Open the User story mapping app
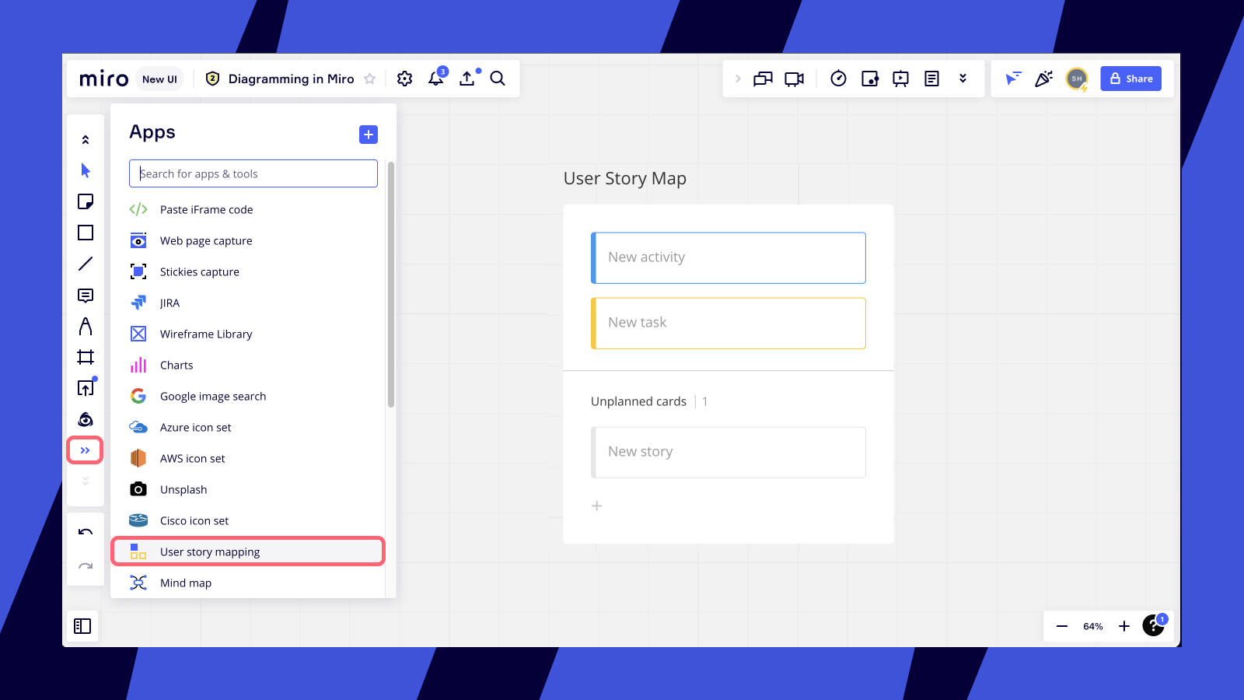1244x700 pixels. pyautogui.click(x=209, y=551)
